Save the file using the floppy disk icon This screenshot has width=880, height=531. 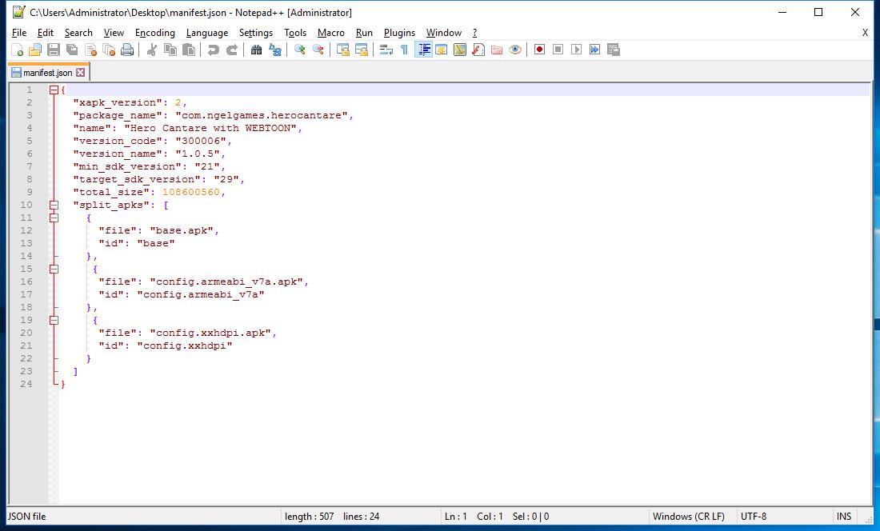(54, 50)
